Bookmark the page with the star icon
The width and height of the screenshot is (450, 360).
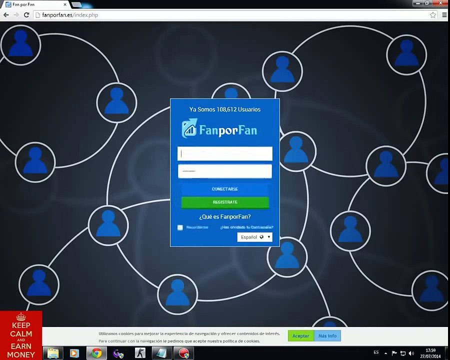click(x=433, y=15)
